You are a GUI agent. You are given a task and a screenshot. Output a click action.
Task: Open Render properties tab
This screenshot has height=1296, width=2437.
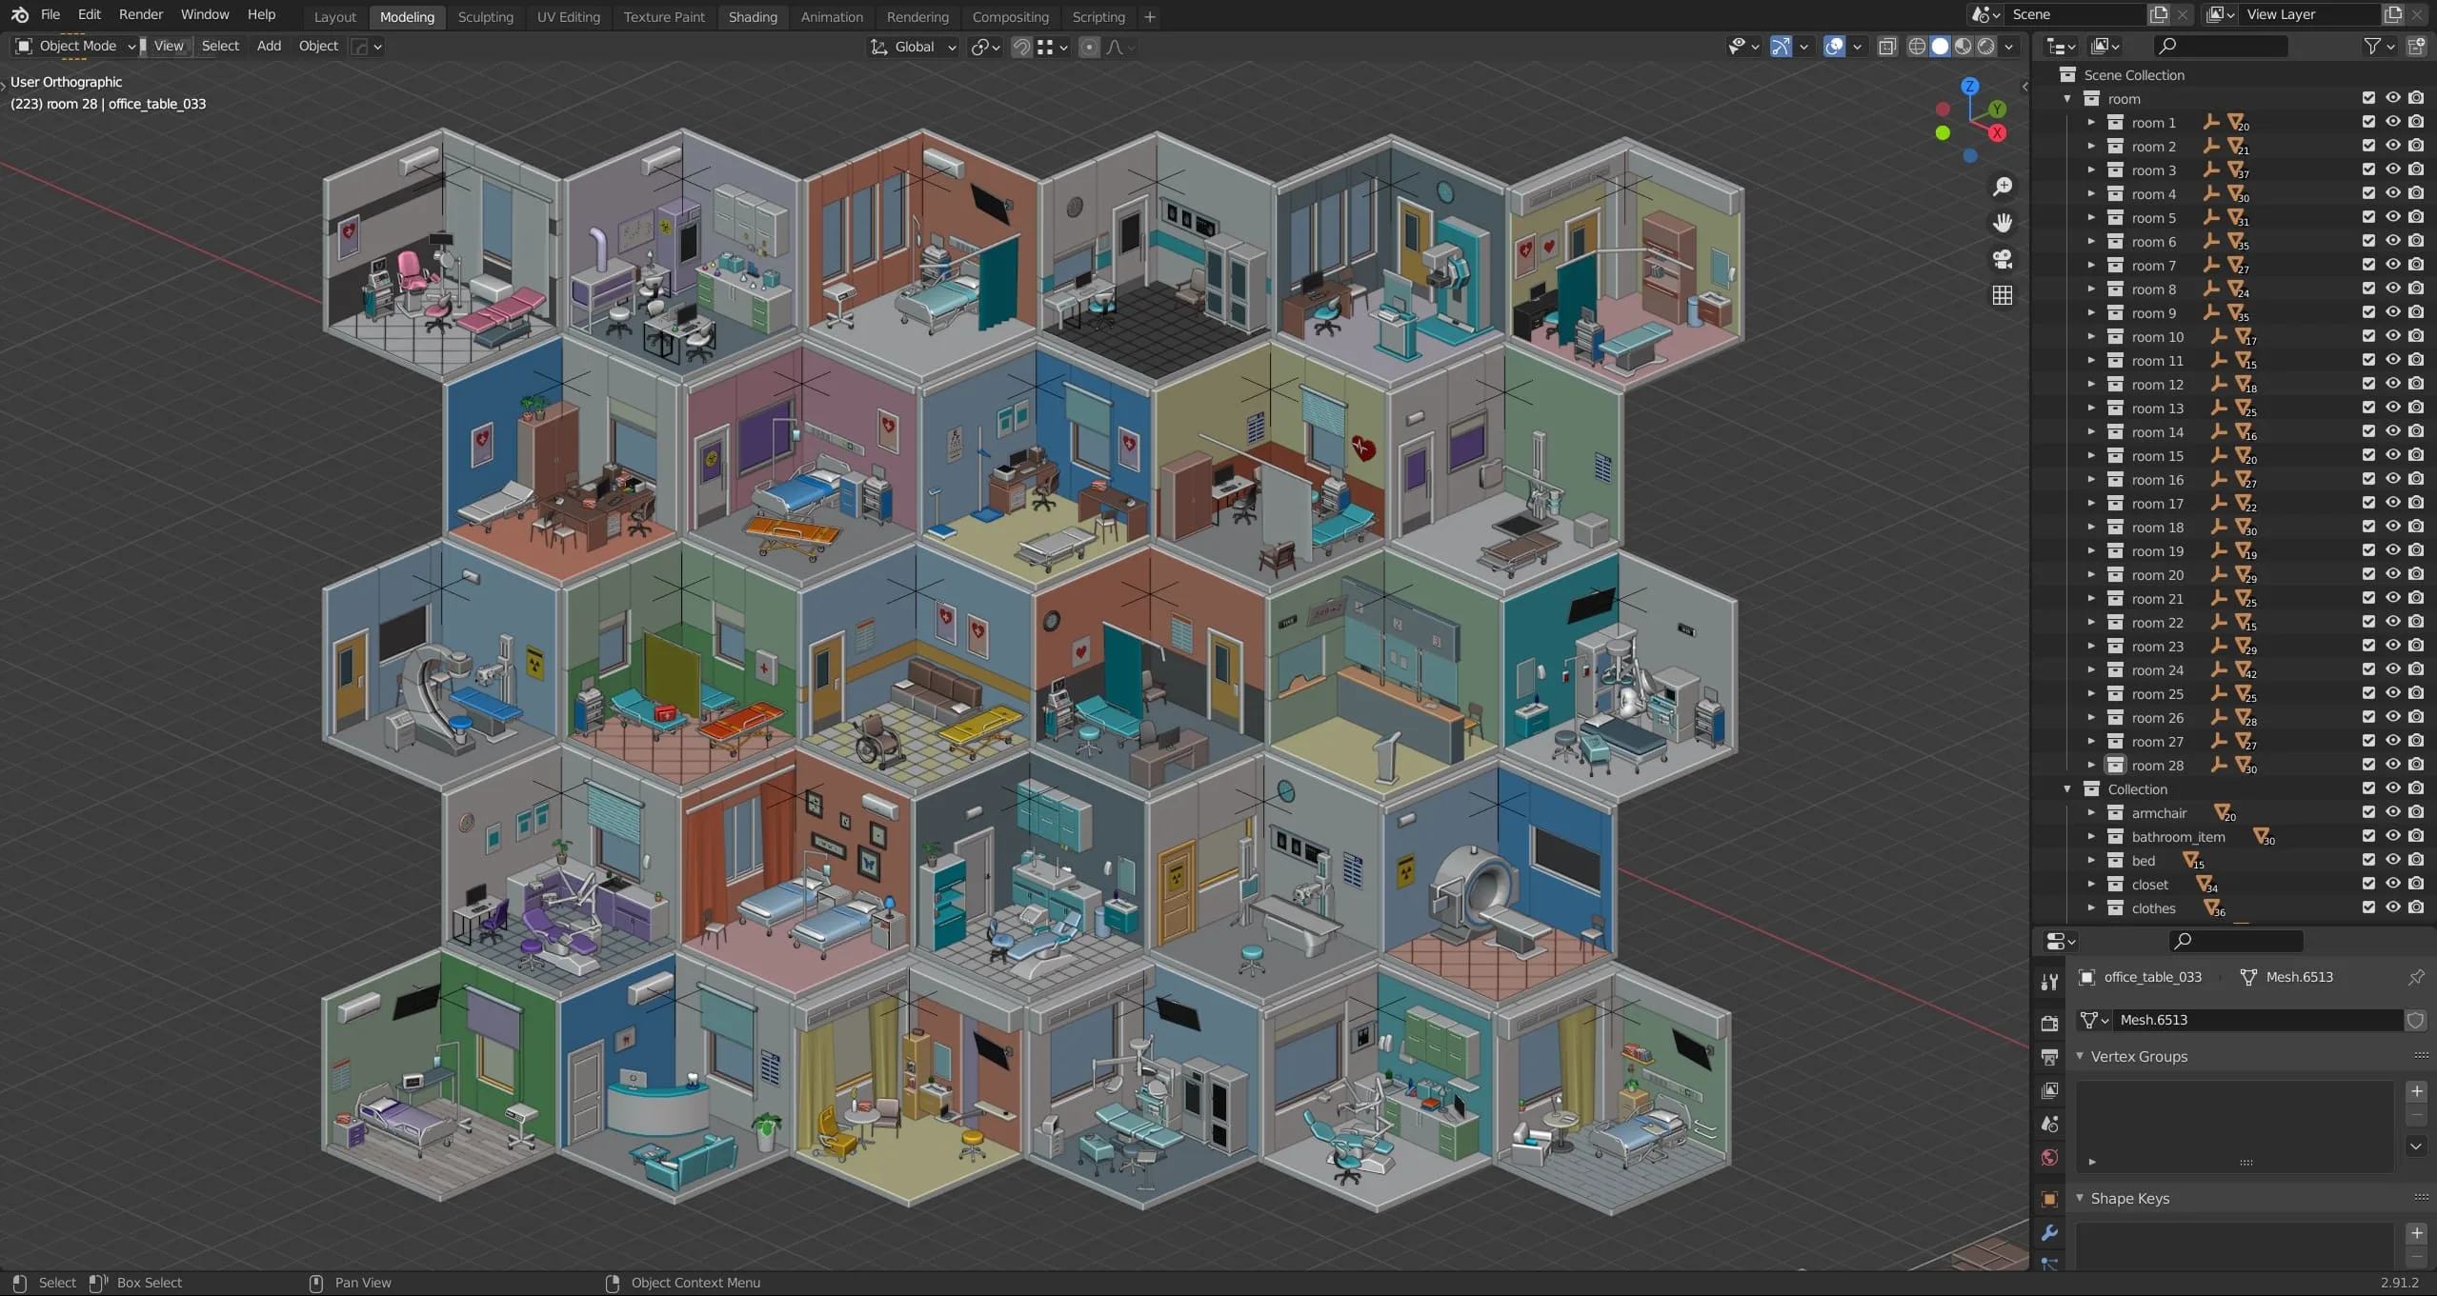[2049, 1023]
